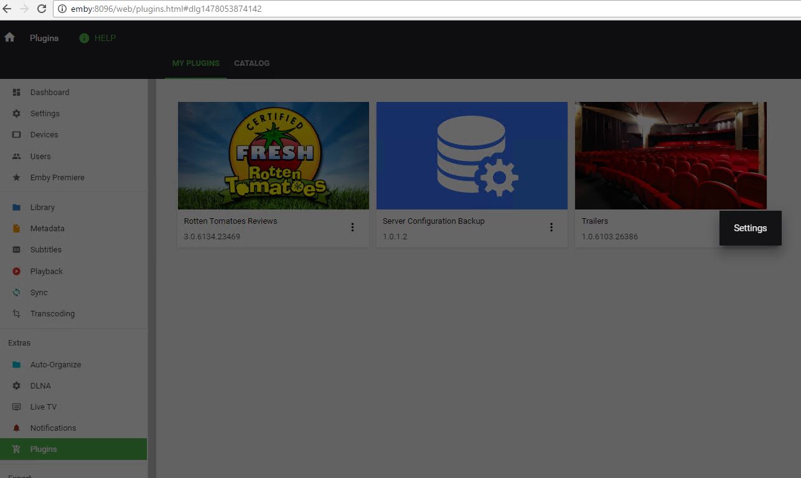Select the Trailers plugin theater thumbnail
This screenshot has height=478, width=801.
point(670,155)
